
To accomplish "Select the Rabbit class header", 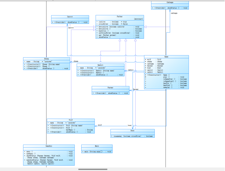I will [x=100, y=65].
